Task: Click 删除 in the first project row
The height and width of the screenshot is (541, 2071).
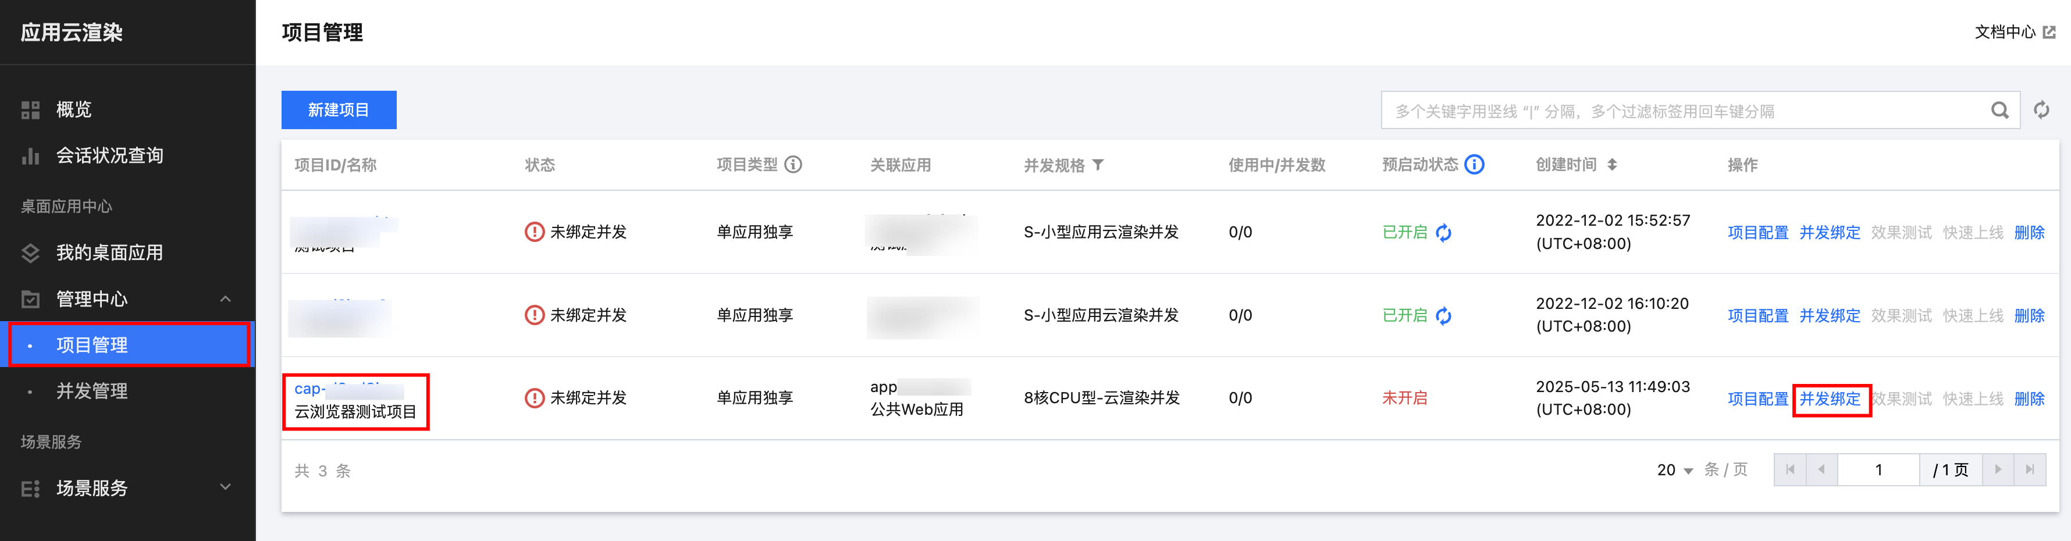Action: click(2029, 232)
